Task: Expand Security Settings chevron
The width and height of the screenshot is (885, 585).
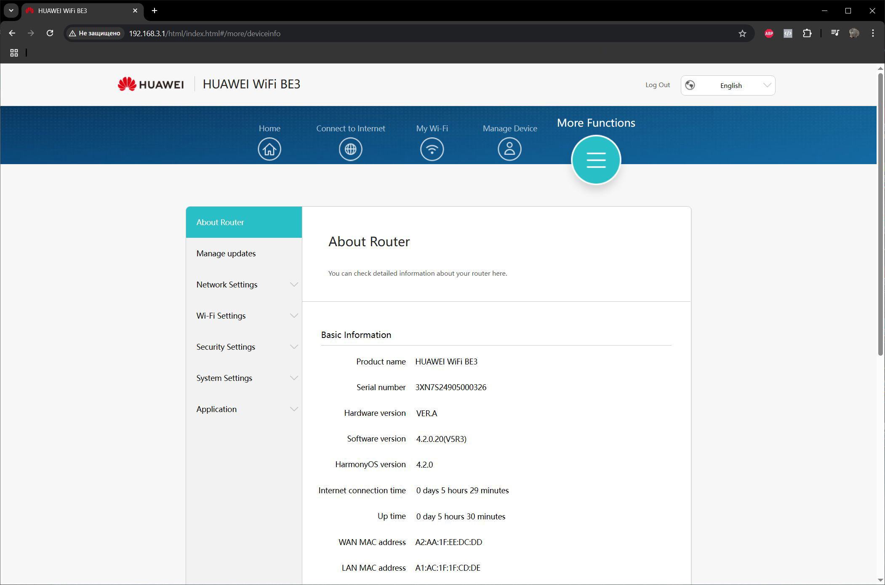Action: coord(294,347)
